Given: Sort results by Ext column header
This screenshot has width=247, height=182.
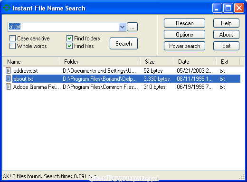Looking at the screenshot, I should point(228,62).
